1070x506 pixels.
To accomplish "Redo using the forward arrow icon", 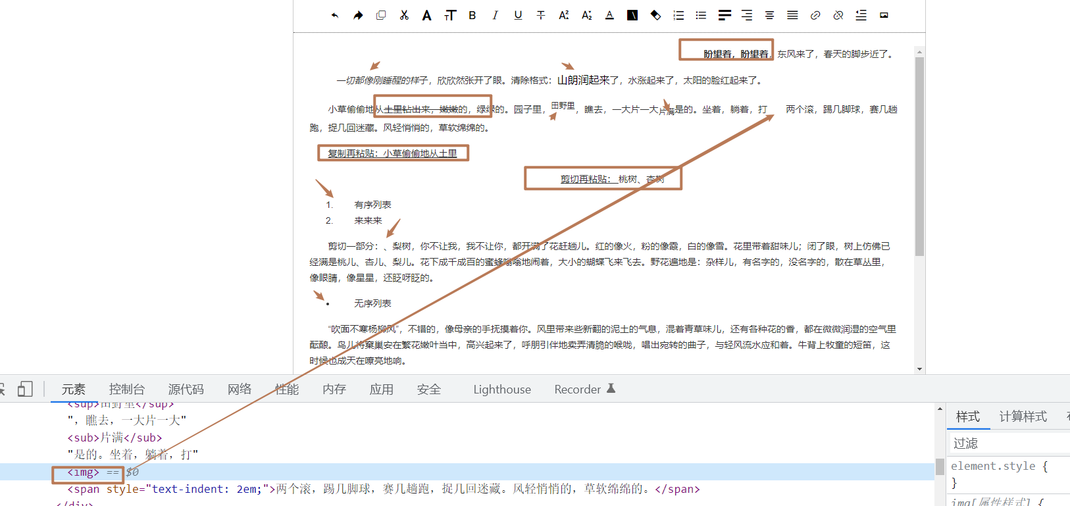I will tap(358, 15).
